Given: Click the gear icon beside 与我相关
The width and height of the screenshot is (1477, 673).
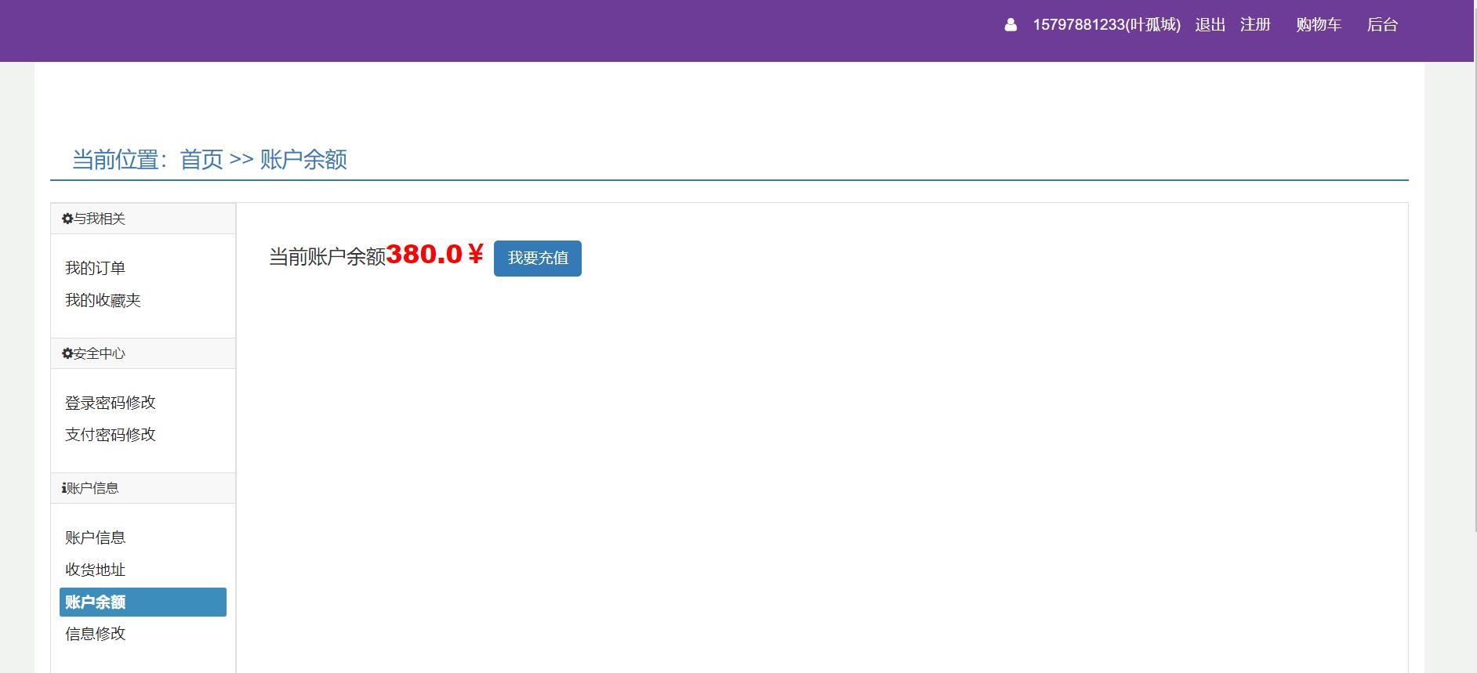Looking at the screenshot, I should point(67,219).
